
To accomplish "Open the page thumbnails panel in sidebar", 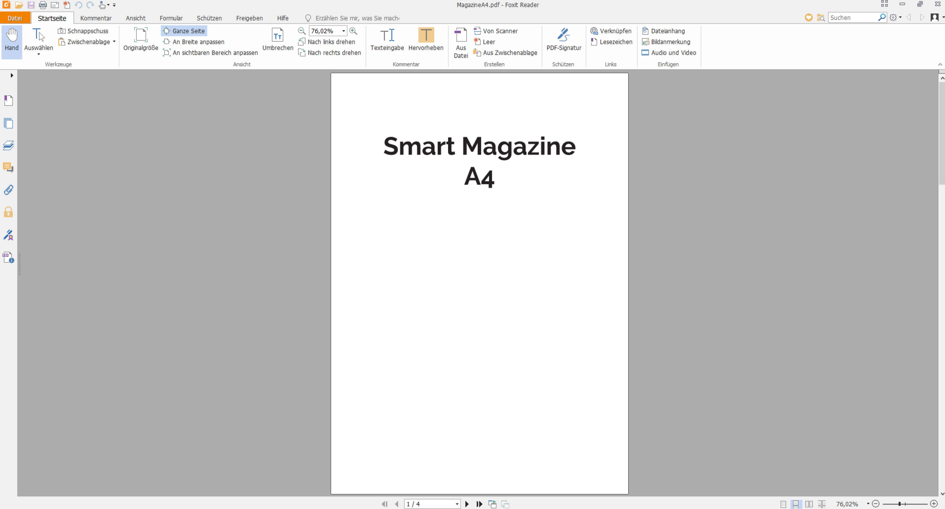I will [8, 123].
